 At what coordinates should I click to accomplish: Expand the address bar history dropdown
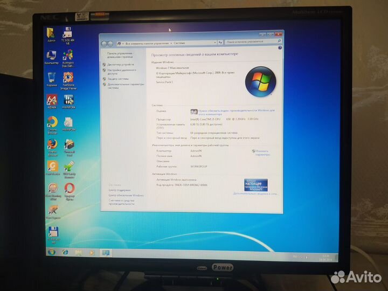215,43
